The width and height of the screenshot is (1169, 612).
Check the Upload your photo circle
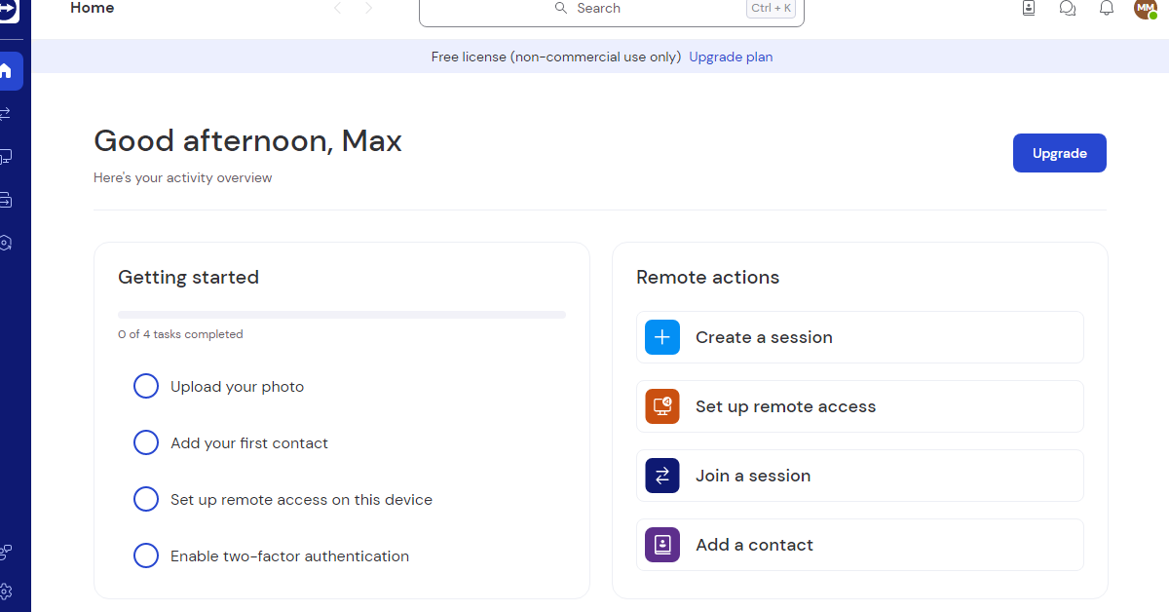[146, 387]
